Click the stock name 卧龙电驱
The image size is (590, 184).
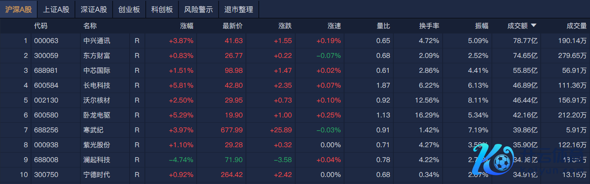pyautogui.click(x=97, y=115)
